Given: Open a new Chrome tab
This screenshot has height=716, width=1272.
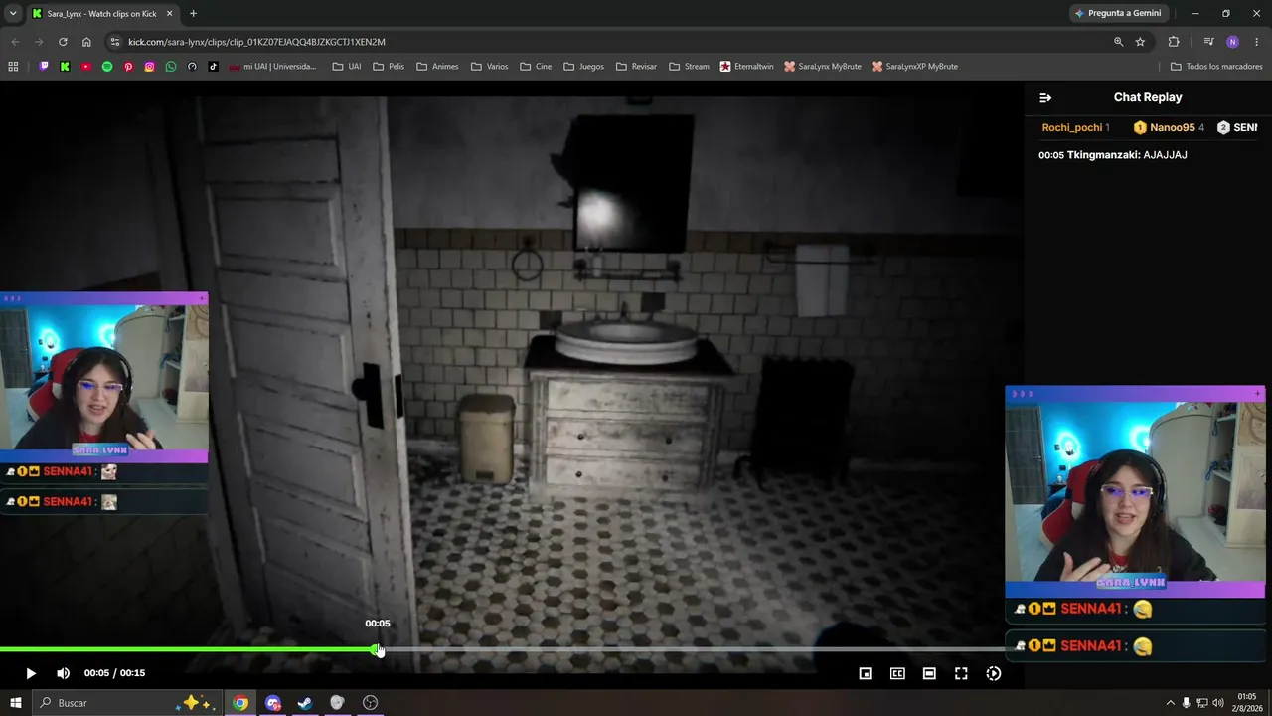Looking at the screenshot, I should [x=193, y=13].
